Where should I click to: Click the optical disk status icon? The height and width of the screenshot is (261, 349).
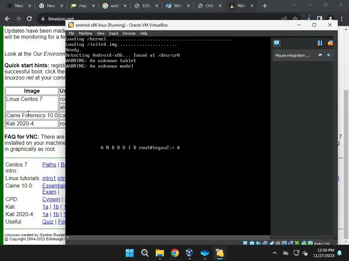point(252,243)
